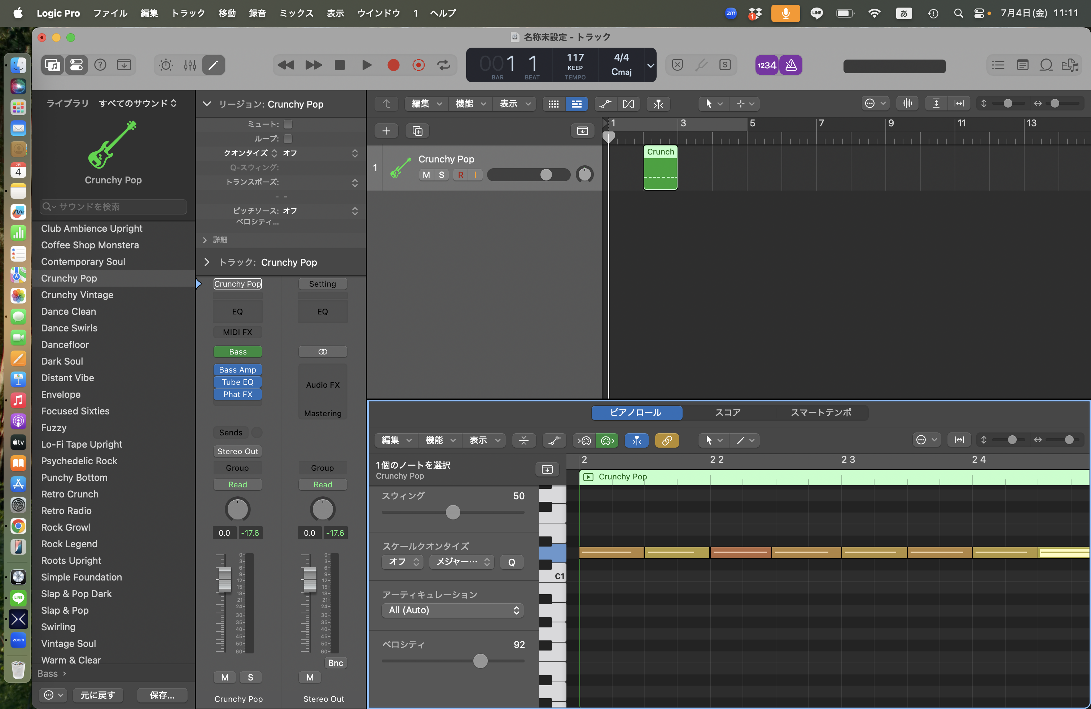Enable the ループ checkbox

pyautogui.click(x=288, y=139)
